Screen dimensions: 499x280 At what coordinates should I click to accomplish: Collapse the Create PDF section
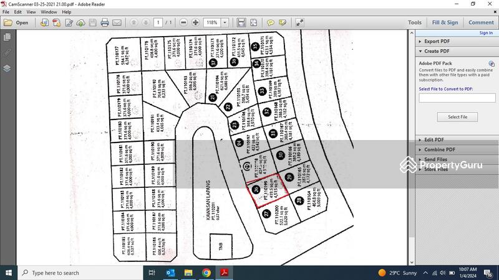coord(442,51)
